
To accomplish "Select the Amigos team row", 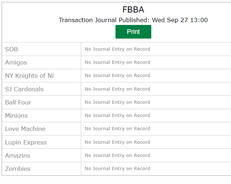I will click(117, 62).
